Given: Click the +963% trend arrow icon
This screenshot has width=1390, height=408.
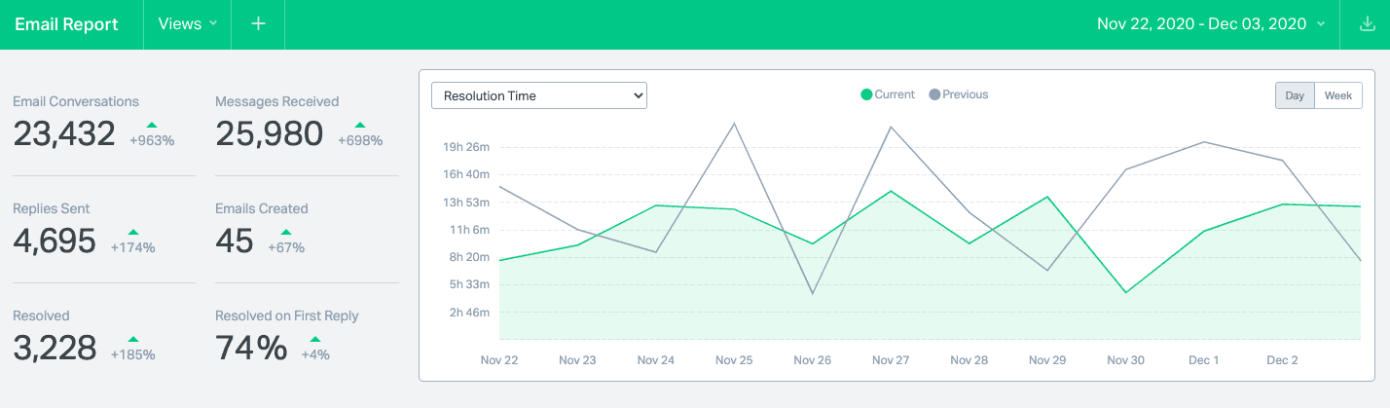Looking at the screenshot, I should pos(152,125).
